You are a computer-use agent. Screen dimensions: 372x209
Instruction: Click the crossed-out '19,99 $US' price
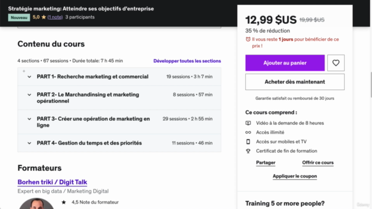pyautogui.click(x=312, y=20)
